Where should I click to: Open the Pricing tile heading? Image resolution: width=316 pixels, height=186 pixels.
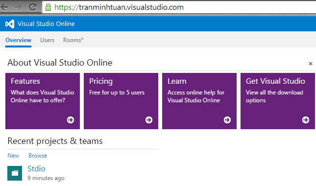click(101, 81)
